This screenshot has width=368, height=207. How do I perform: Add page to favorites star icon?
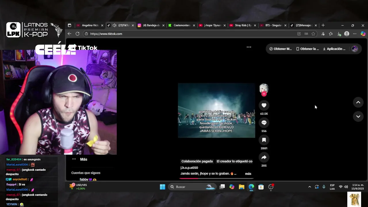point(313,34)
